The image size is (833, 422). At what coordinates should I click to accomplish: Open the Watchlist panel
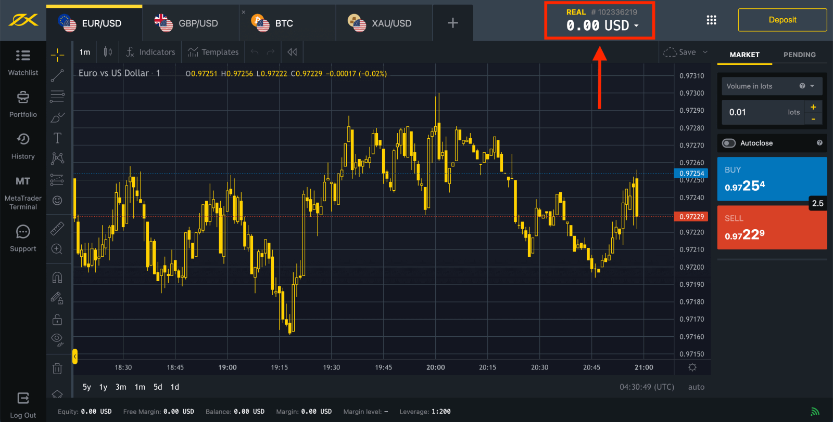pyautogui.click(x=23, y=62)
